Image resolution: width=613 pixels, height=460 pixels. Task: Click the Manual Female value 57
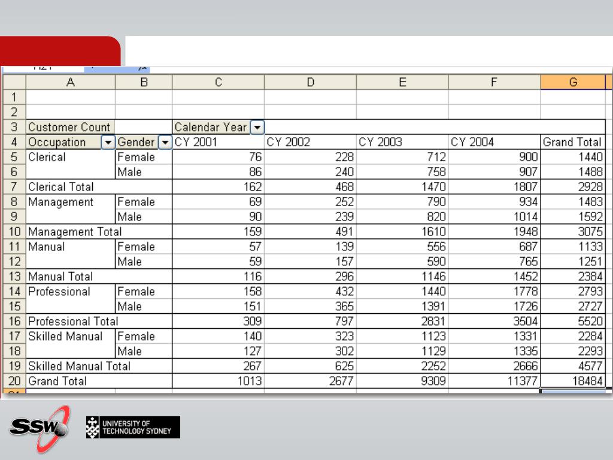tap(218, 247)
